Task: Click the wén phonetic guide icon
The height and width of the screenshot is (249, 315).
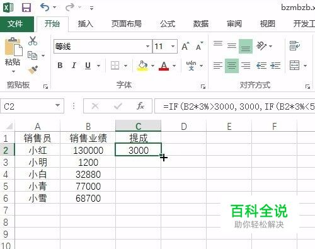Action: tap(191, 66)
